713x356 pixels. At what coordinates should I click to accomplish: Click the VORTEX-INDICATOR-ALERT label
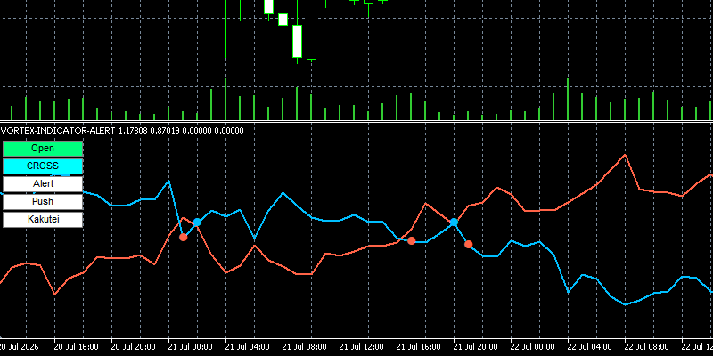click(x=59, y=131)
